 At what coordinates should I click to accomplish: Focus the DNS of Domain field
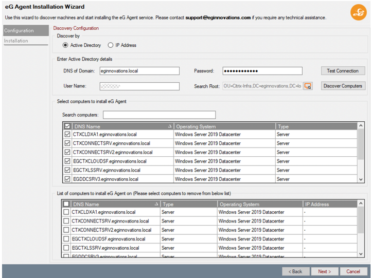coord(139,71)
